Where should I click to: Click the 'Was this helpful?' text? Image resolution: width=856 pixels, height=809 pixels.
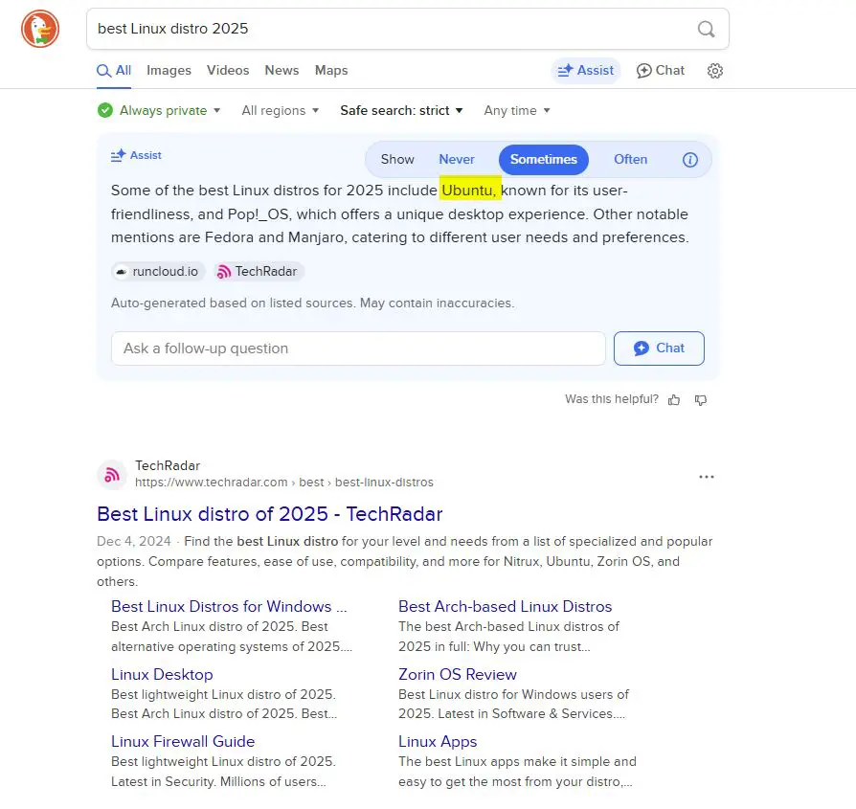pyautogui.click(x=612, y=399)
